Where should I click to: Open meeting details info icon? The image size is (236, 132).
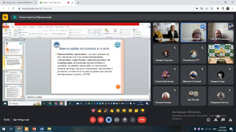[x=208, y=120]
